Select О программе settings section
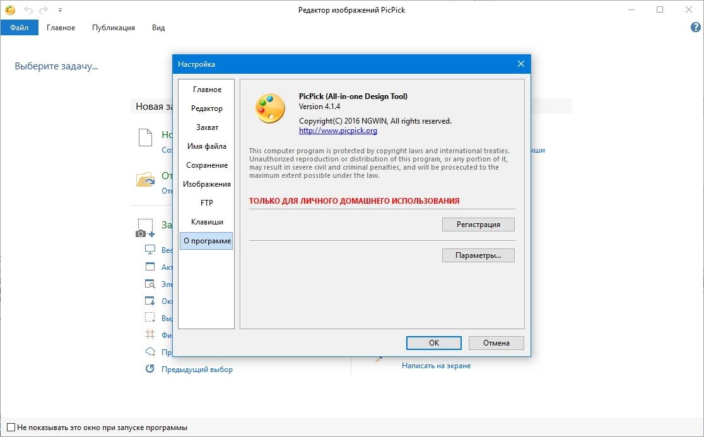Viewport: 704px width, 437px height. (206, 240)
